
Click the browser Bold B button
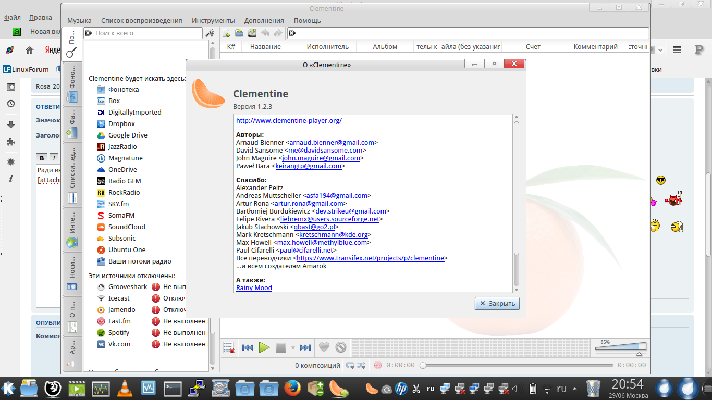point(42,158)
